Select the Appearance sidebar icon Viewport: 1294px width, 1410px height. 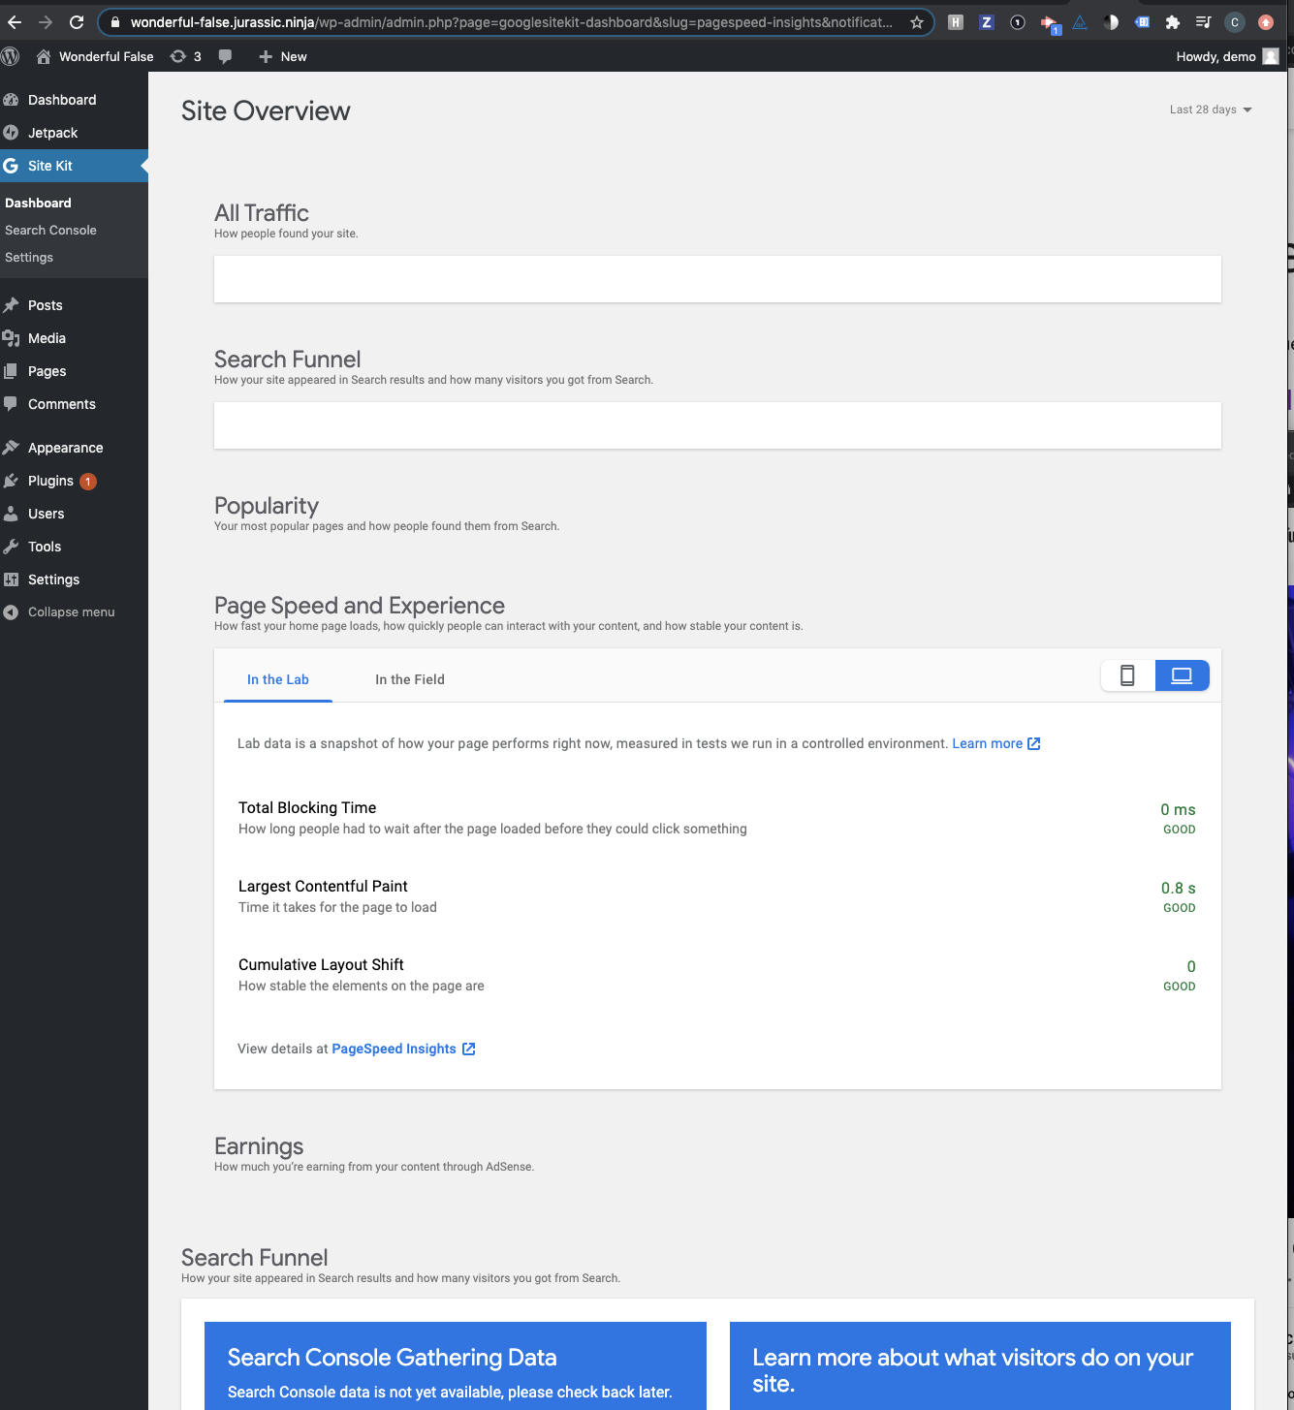pyautogui.click(x=12, y=447)
